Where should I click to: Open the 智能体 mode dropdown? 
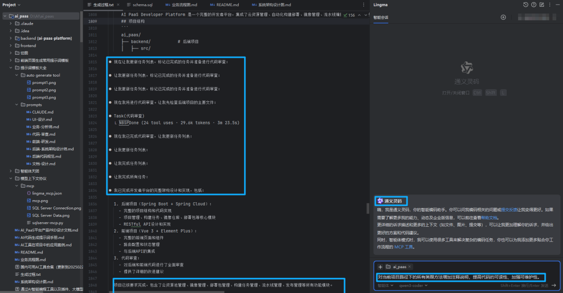tap(385, 286)
